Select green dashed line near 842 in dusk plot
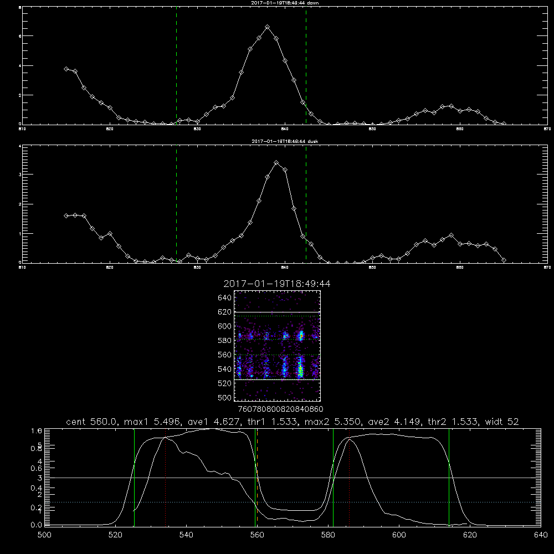Image resolution: width=554 pixels, height=554 pixels. pyautogui.click(x=306, y=204)
